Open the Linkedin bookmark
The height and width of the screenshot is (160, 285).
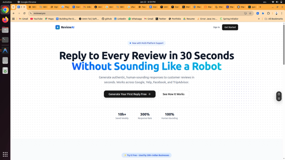click(x=120, y=19)
